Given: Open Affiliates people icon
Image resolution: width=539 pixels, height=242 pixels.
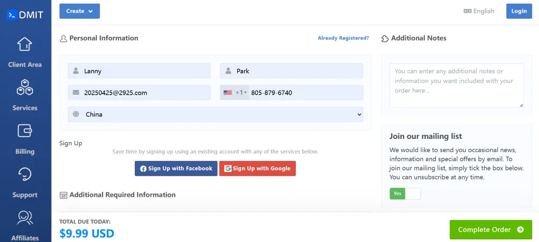Looking at the screenshot, I should coord(25,217).
